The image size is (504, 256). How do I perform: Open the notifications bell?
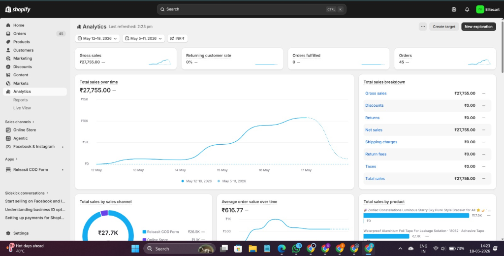(467, 10)
